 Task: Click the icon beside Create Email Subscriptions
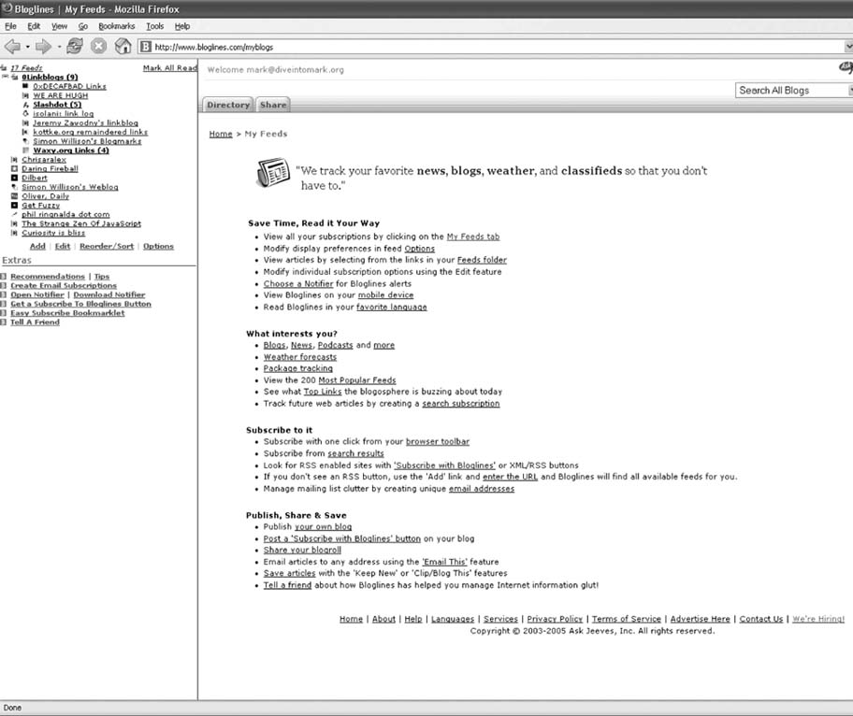3,285
